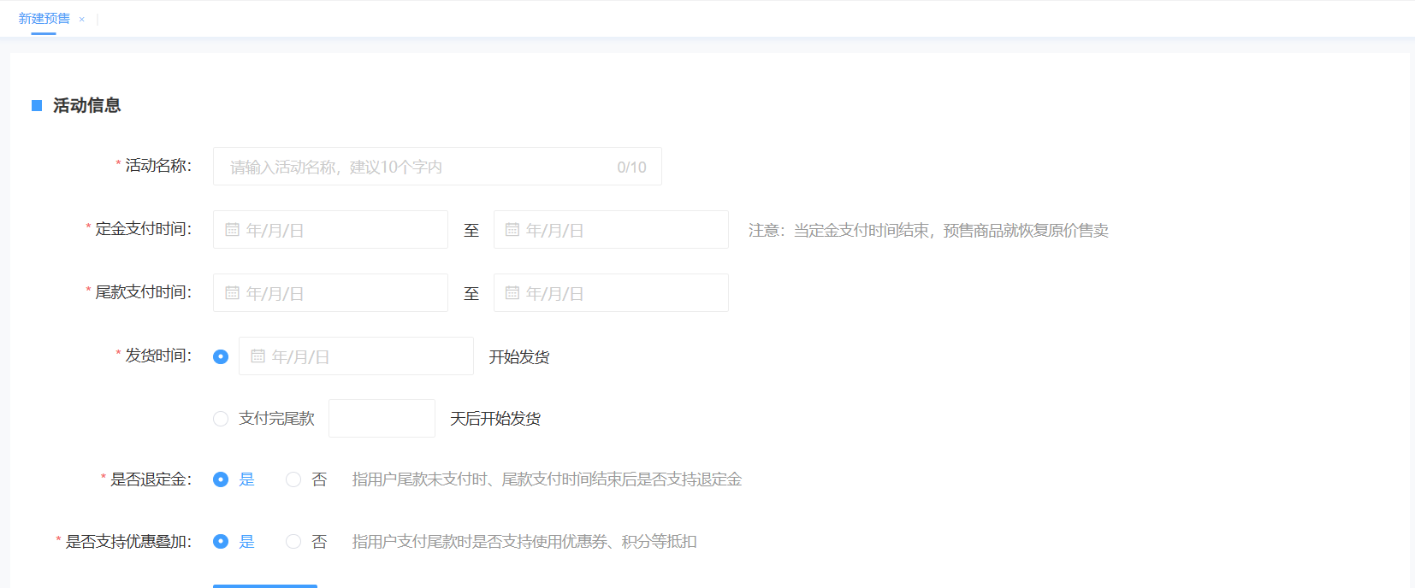Choose 是 for 是否退定金
This screenshot has width=1415, height=588.
pyautogui.click(x=221, y=479)
